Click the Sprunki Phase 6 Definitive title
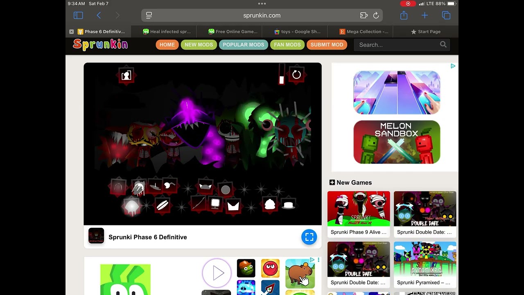524x295 pixels. click(148, 237)
